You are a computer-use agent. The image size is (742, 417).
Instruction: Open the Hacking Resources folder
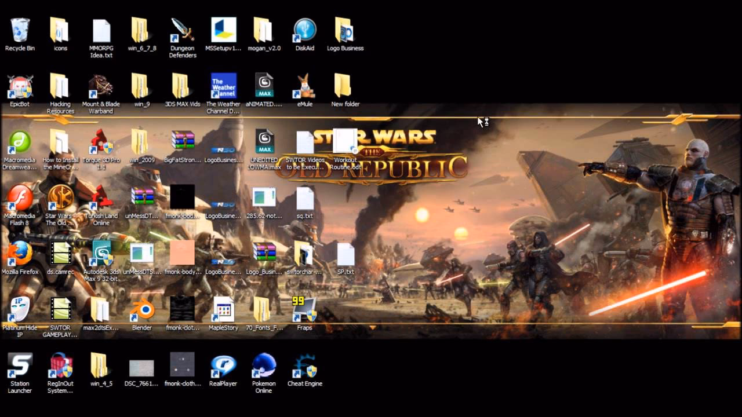click(x=60, y=86)
